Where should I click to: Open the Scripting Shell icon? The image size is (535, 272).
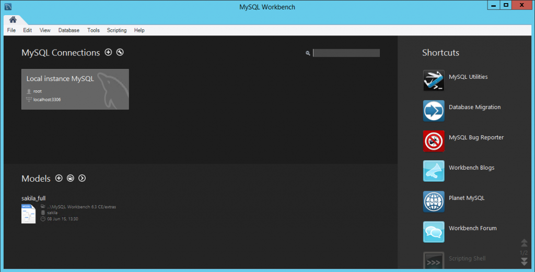(x=434, y=261)
